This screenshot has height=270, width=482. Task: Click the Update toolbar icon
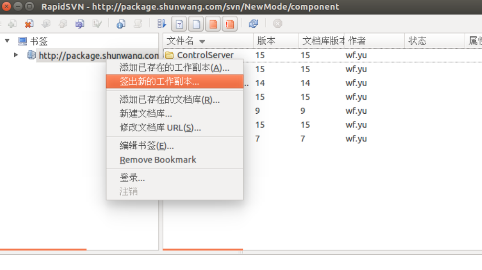[46, 24]
